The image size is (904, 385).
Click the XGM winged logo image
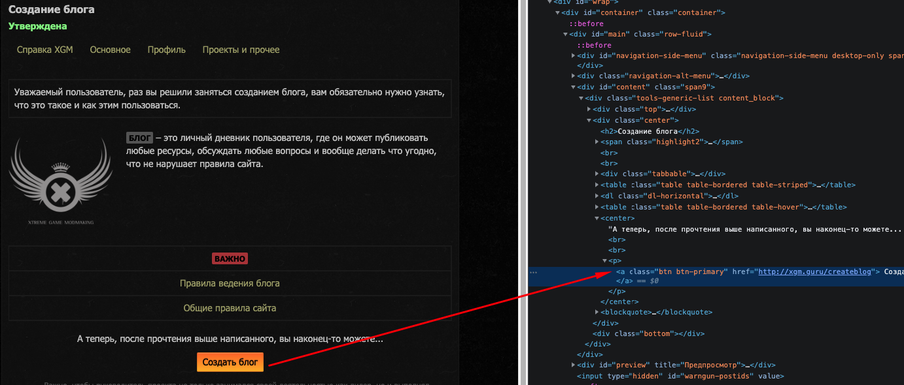tap(61, 181)
